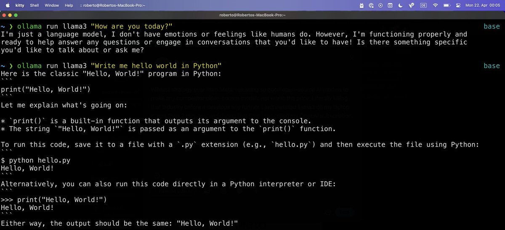Viewport: 505px width, 230px height.
Task: Open the Wi-Fi status menu
Action: coord(435,5)
